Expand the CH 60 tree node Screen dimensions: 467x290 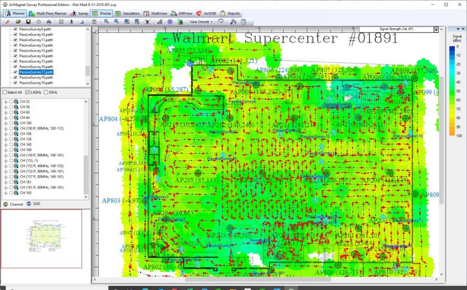[x=5, y=113]
